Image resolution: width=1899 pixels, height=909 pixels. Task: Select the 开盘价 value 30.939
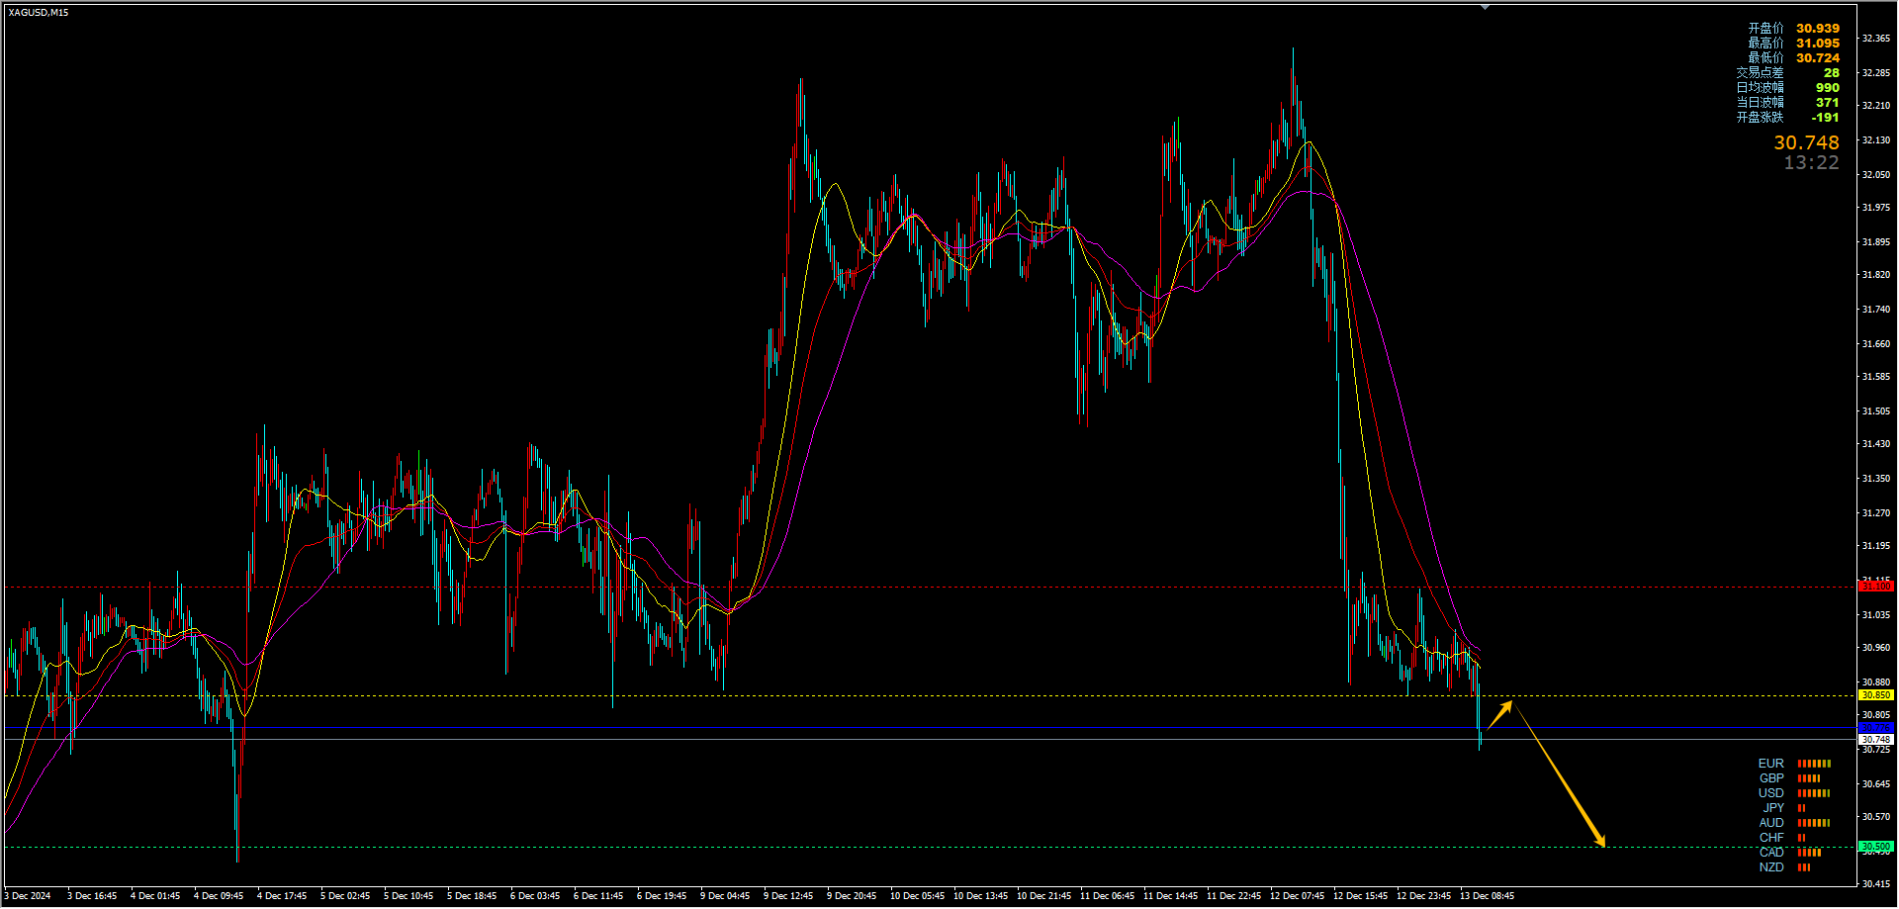point(1818,29)
